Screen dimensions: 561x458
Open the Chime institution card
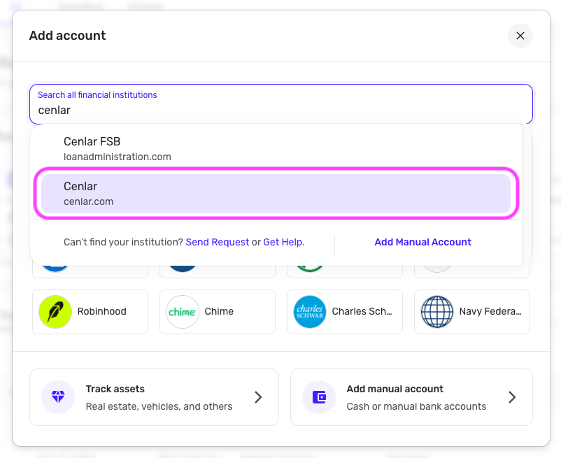[218, 312]
